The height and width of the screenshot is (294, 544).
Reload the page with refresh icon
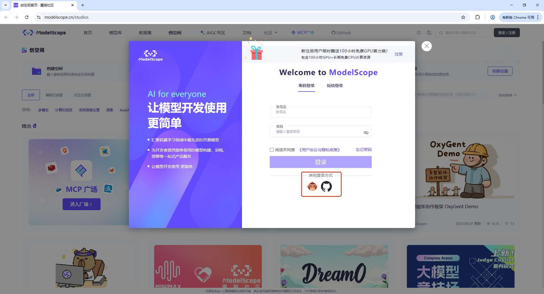(x=27, y=17)
